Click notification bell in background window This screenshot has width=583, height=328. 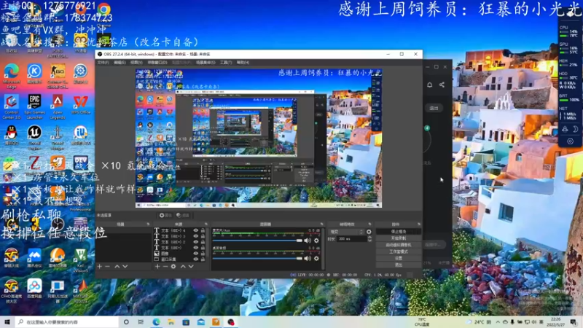pos(429,85)
